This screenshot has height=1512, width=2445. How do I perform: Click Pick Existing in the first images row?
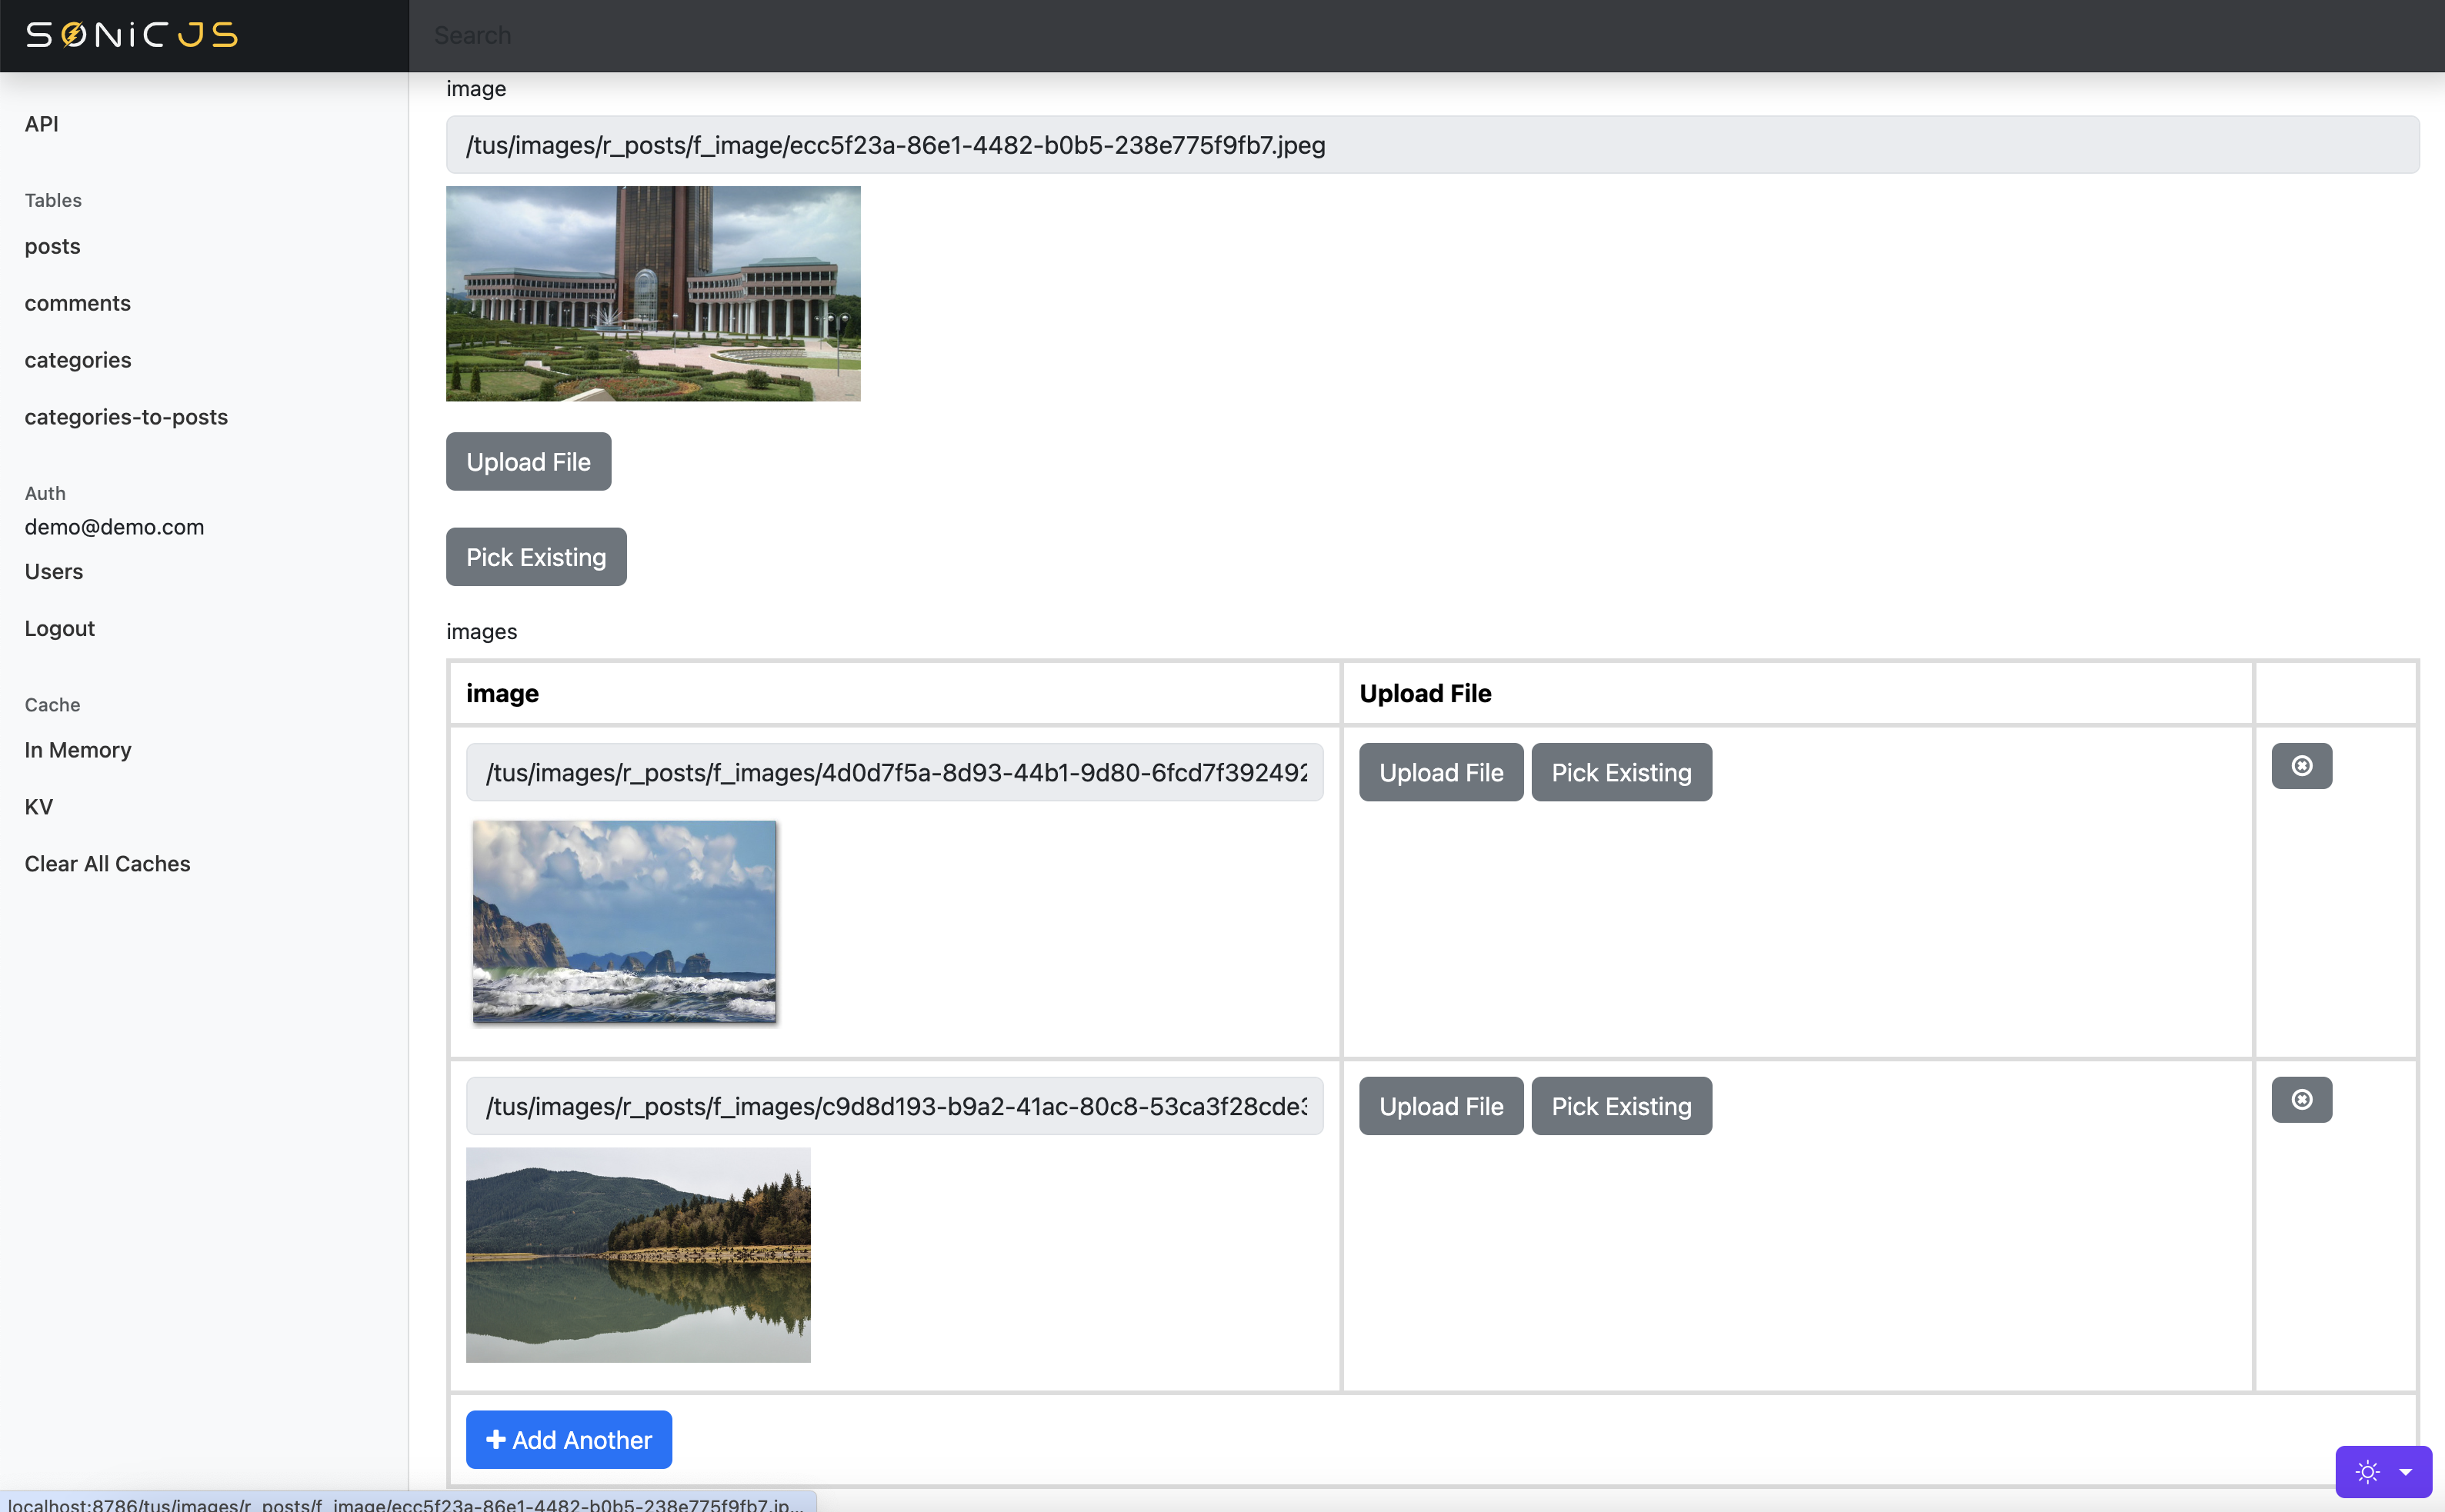tap(1621, 772)
